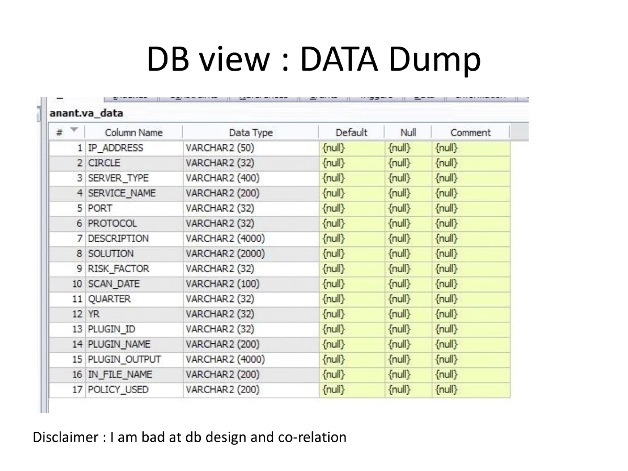Open the Data tab
The image size is (628, 471).
[x=423, y=95]
